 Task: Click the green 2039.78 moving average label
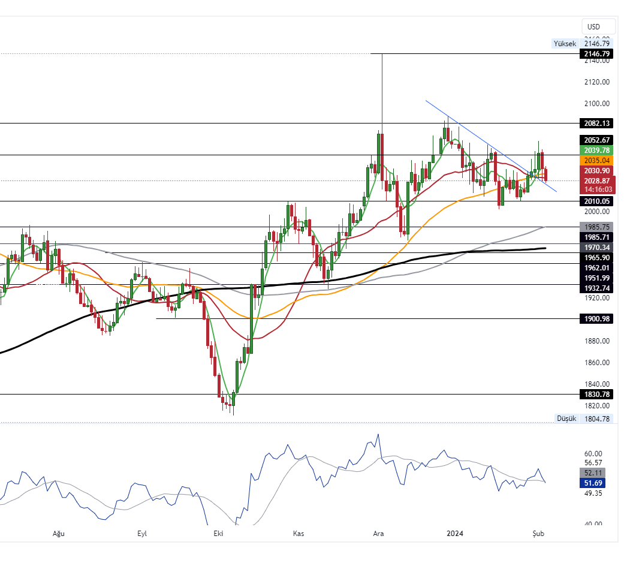[596, 150]
